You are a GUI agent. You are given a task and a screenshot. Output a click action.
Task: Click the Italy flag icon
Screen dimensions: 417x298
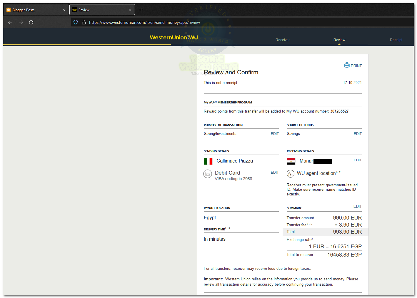click(x=208, y=161)
